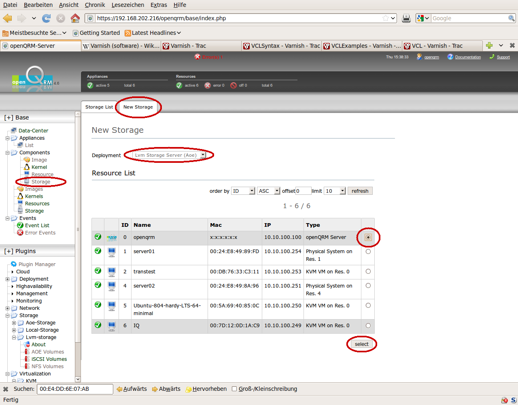Click the print icon in toolbar
Screen dimensions: 518x405
tap(406, 18)
